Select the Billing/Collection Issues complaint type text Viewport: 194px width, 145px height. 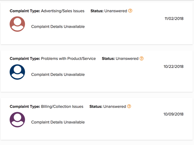click(62, 107)
